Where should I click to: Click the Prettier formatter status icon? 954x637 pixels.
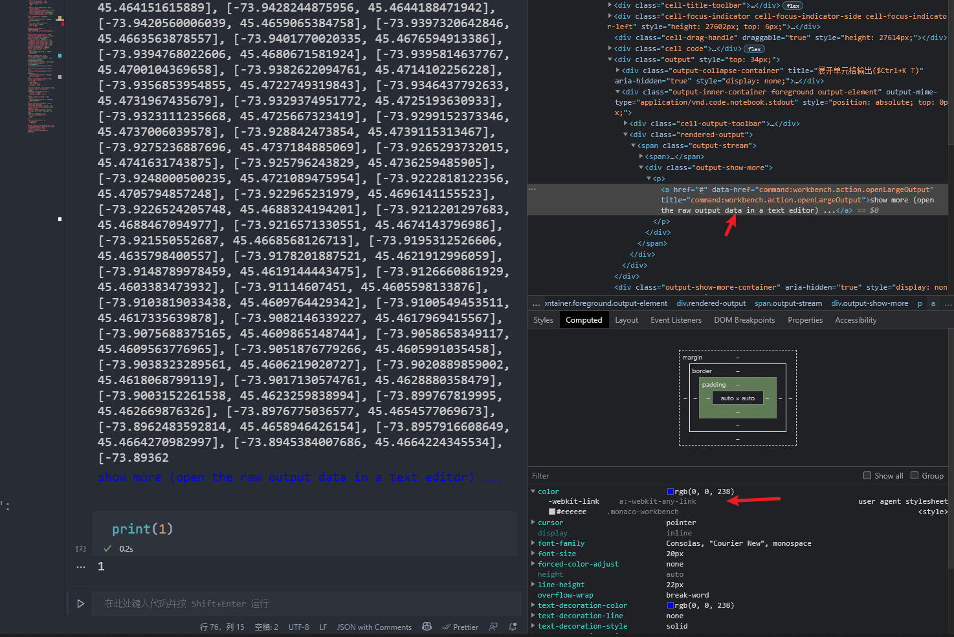pyautogui.click(x=460, y=627)
